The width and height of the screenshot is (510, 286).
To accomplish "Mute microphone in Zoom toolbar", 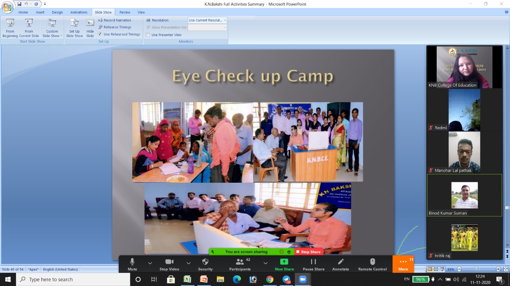I will [132, 264].
